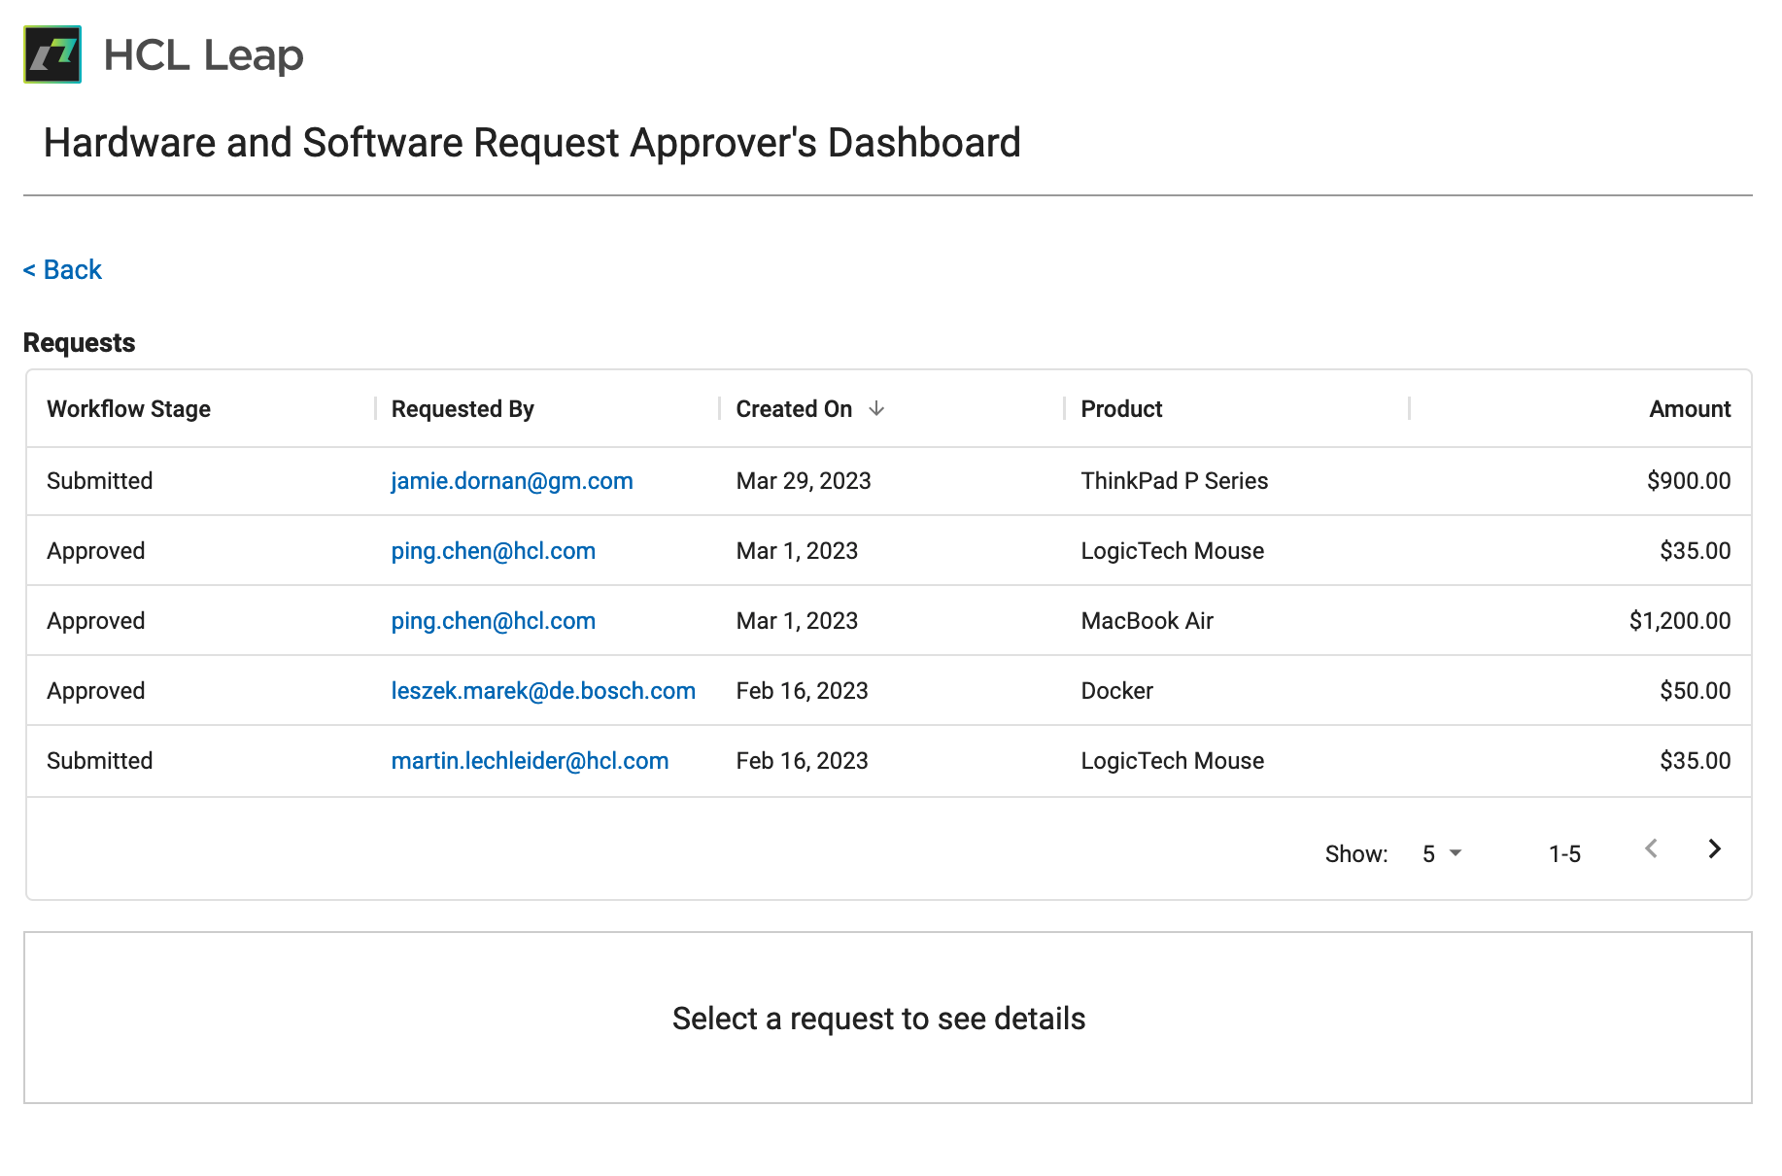Click the $50.00 amount cell
This screenshot has width=1782, height=1176.
click(x=1696, y=691)
